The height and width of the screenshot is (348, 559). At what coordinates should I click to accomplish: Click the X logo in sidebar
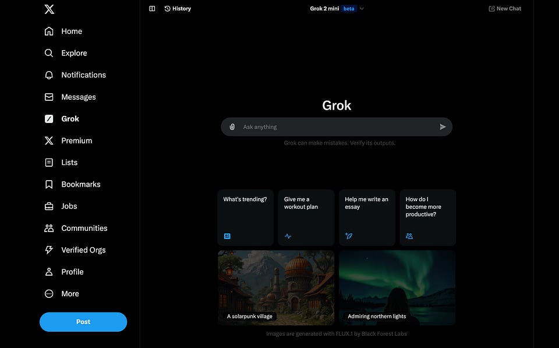click(49, 9)
